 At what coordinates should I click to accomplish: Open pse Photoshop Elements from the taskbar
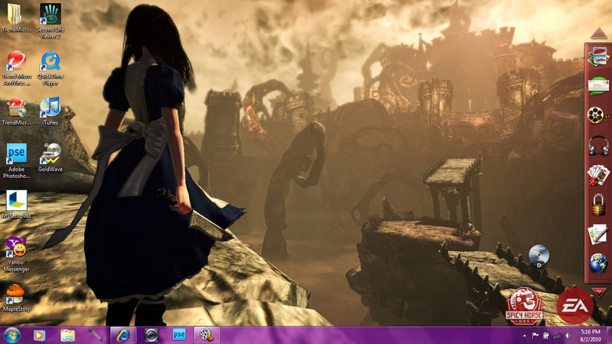pyautogui.click(x=179, y=335)
